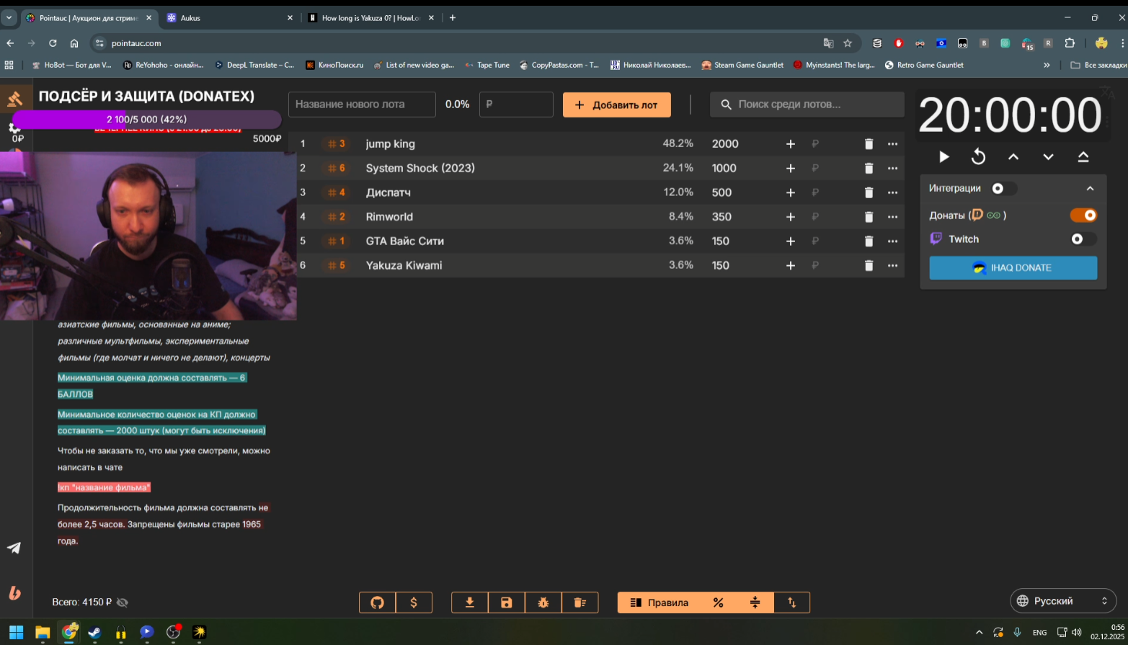The height and width of the screenshot is (645, 1128).
Task: Click the translate page icon in address bar
Action: (x=828, y=43)
